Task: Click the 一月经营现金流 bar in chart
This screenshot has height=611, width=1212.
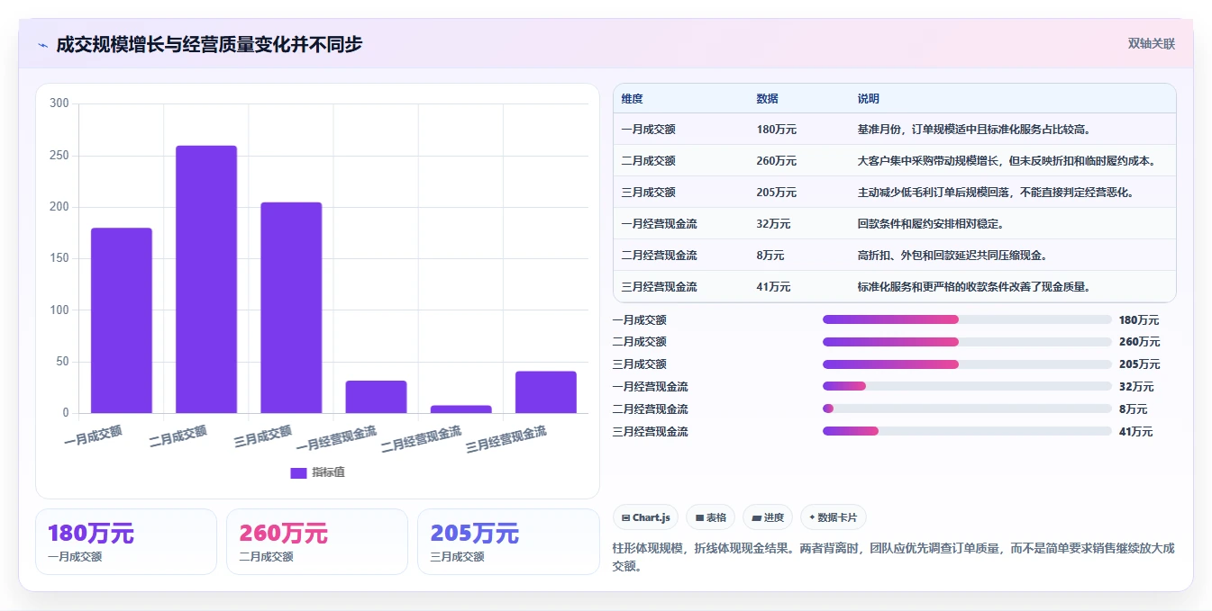Action: point(376,397)
